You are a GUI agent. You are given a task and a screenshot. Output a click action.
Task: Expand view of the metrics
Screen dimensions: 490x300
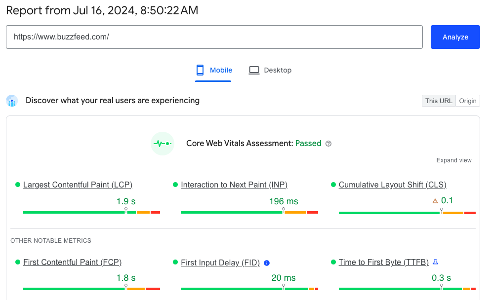[x=453, y=160]
